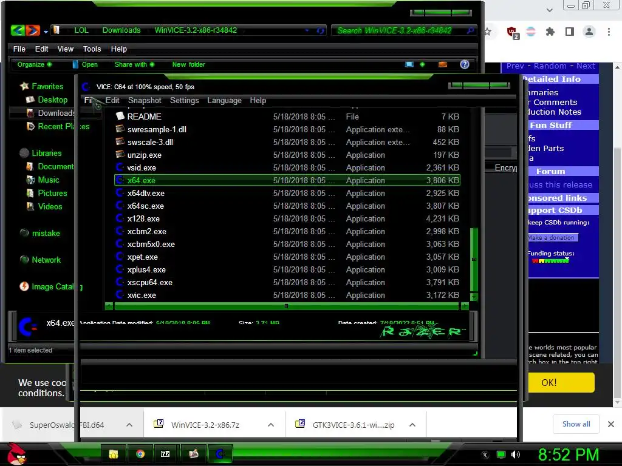
Task: Click the uBlock shield extension icon
Action: 512,32
